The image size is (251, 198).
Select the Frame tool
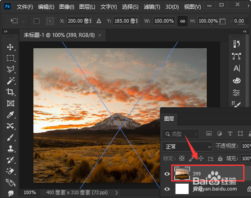[x=10, y=103]
